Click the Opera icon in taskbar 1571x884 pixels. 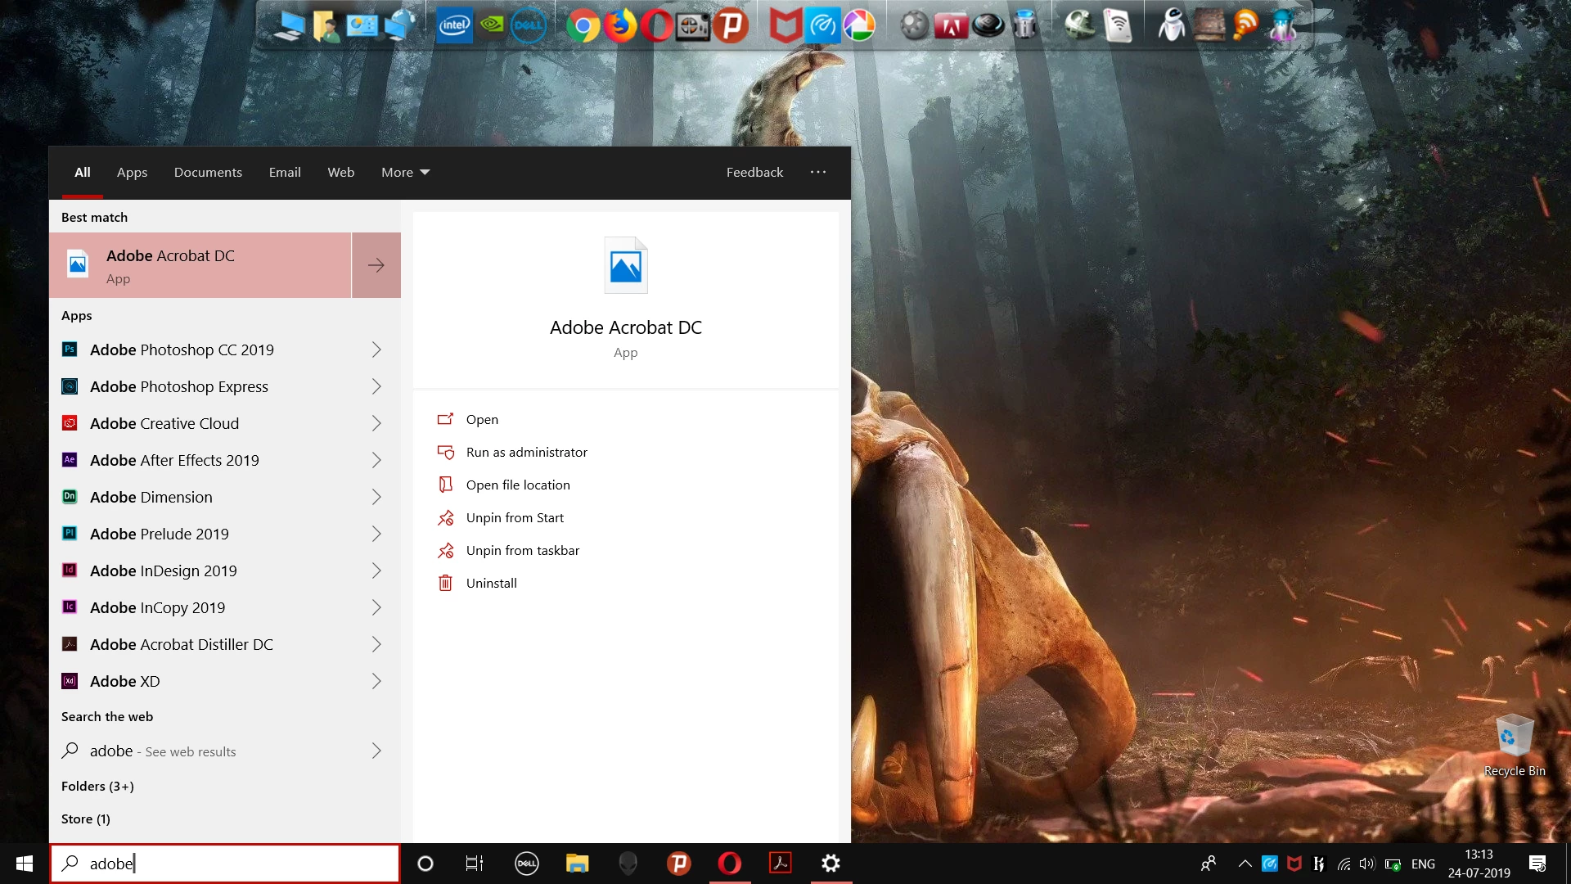(x=729, y=863)
